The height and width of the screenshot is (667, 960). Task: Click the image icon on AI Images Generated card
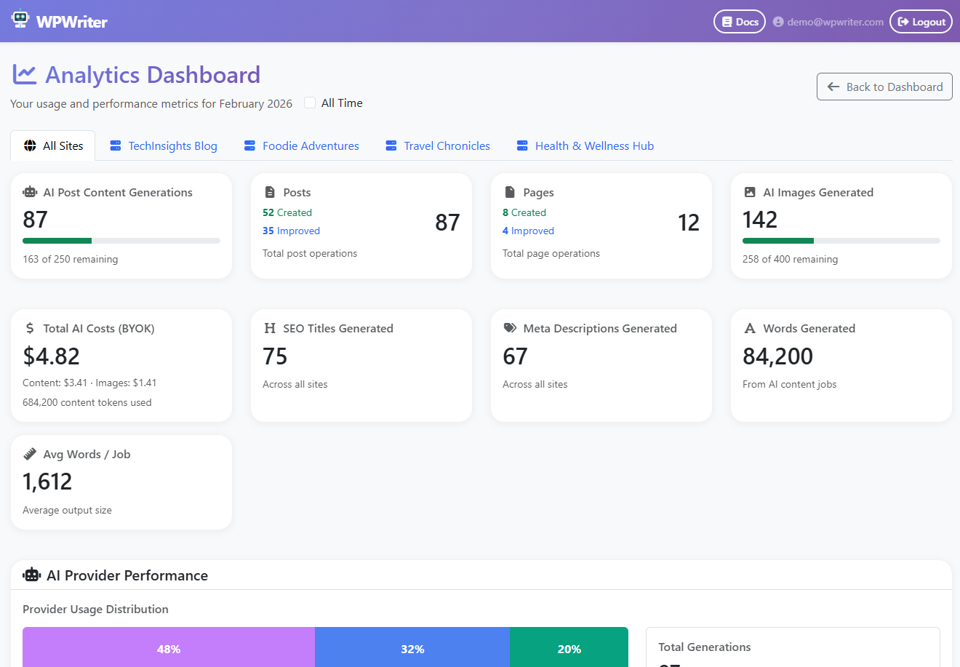pos(748,191)
